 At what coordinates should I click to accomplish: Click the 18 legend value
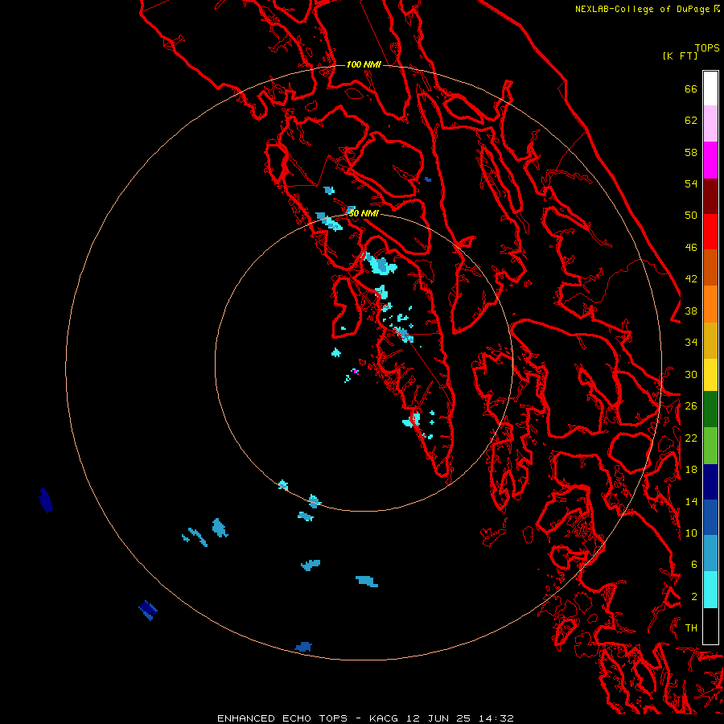coord(691,470)
